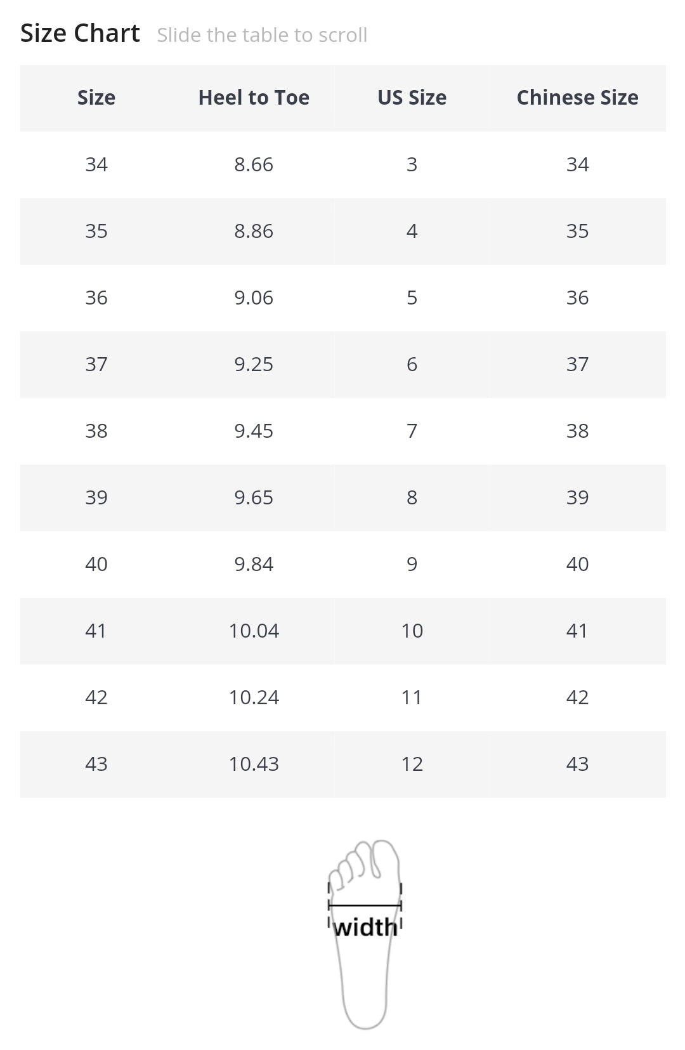Click the US size 6 cell
Image resolution: width=685 pixels, height=1050 pixels.
412,364
